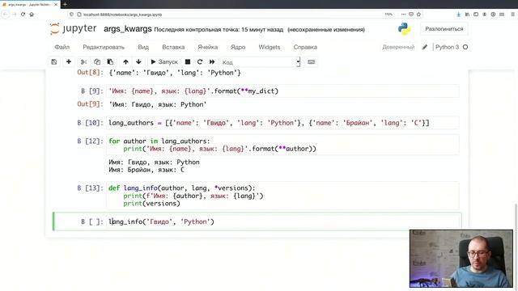Open the Widgets menu
This screenshot has width=518, height=291.
tap(270, 47)
